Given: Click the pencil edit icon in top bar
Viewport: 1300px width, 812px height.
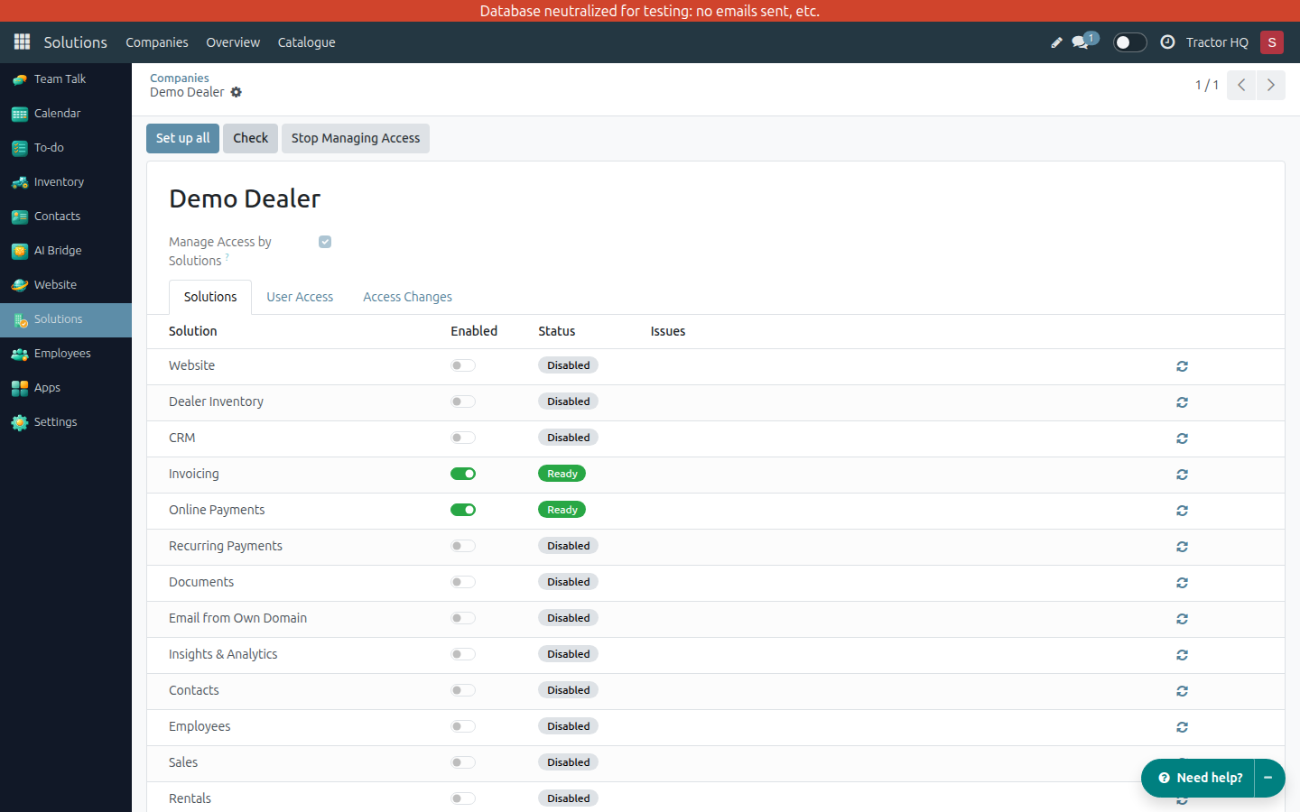Looking at the screenshot, I should [1056, 42].
